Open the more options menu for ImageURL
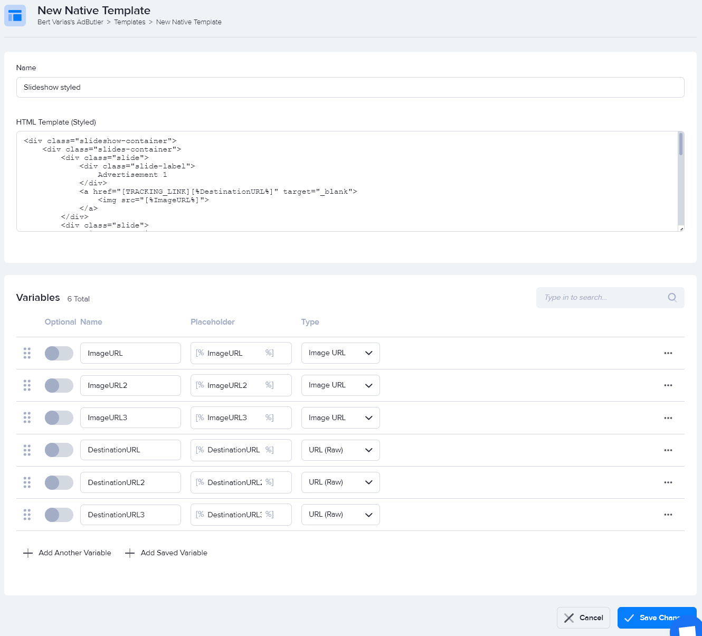The width and height of the screenshot is (702, 636). [668, 353]
